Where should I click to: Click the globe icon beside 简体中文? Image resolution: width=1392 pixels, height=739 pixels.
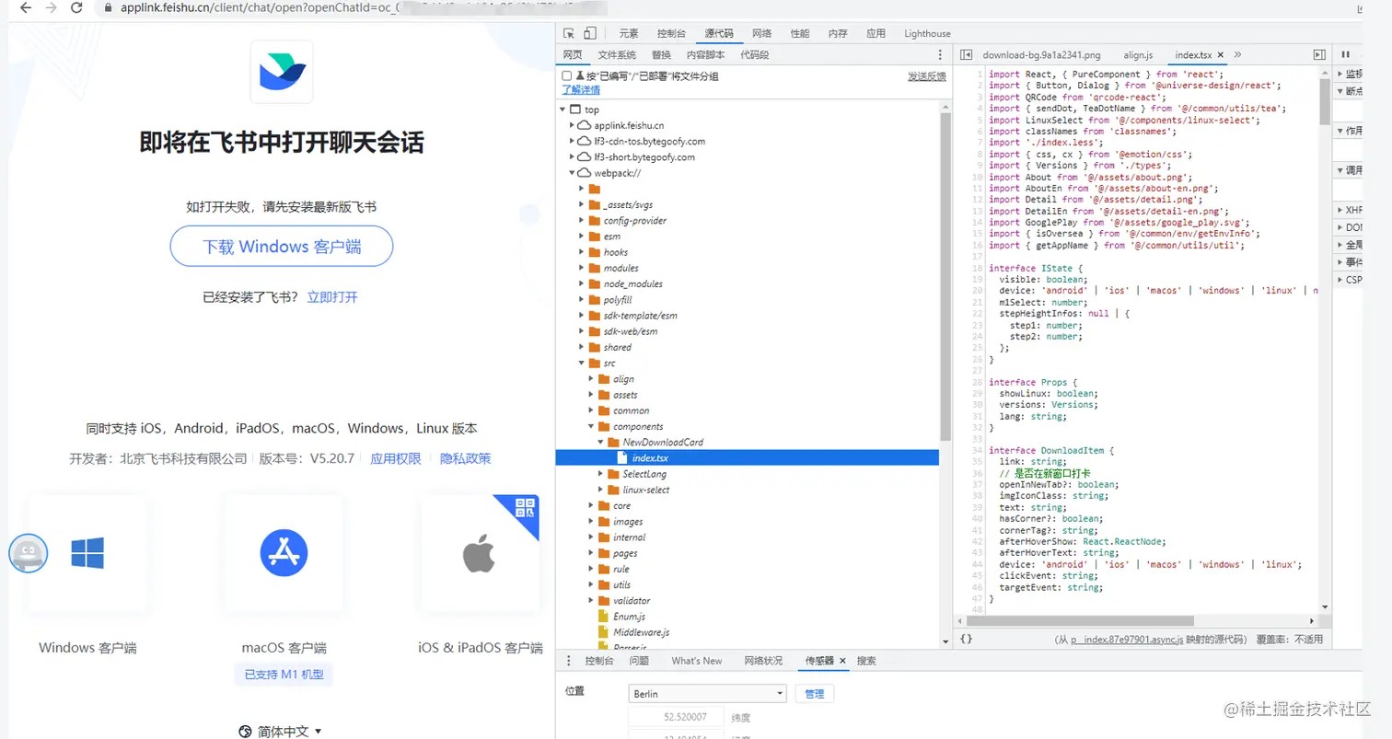coord(245,732)
